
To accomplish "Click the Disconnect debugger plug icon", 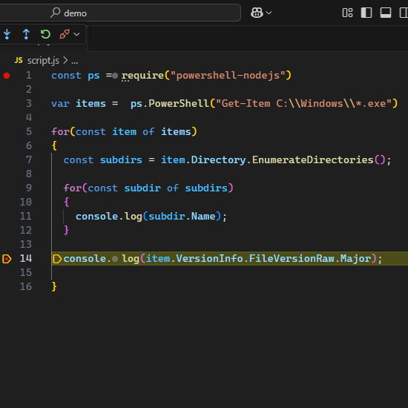I will (65, 34).
